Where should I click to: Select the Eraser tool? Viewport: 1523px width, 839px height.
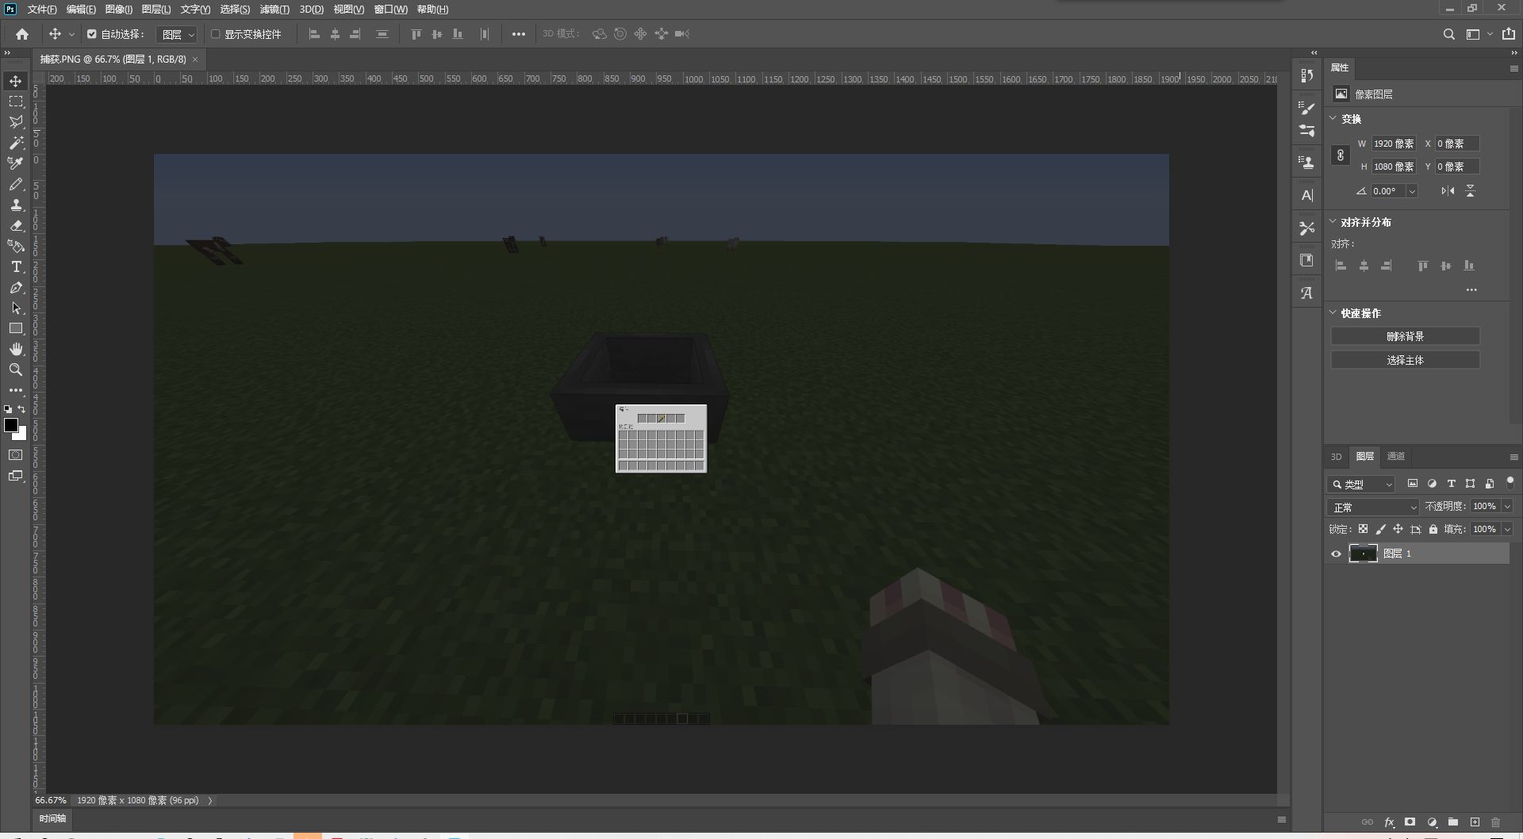[16, 225]
